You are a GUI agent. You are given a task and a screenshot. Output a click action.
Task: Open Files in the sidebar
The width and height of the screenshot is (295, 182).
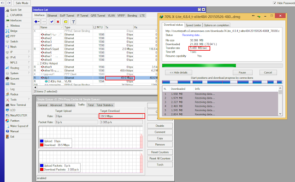click(13, 84)
